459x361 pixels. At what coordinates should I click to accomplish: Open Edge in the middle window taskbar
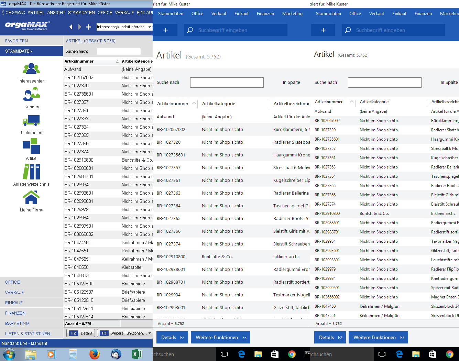tap(241, 354)
